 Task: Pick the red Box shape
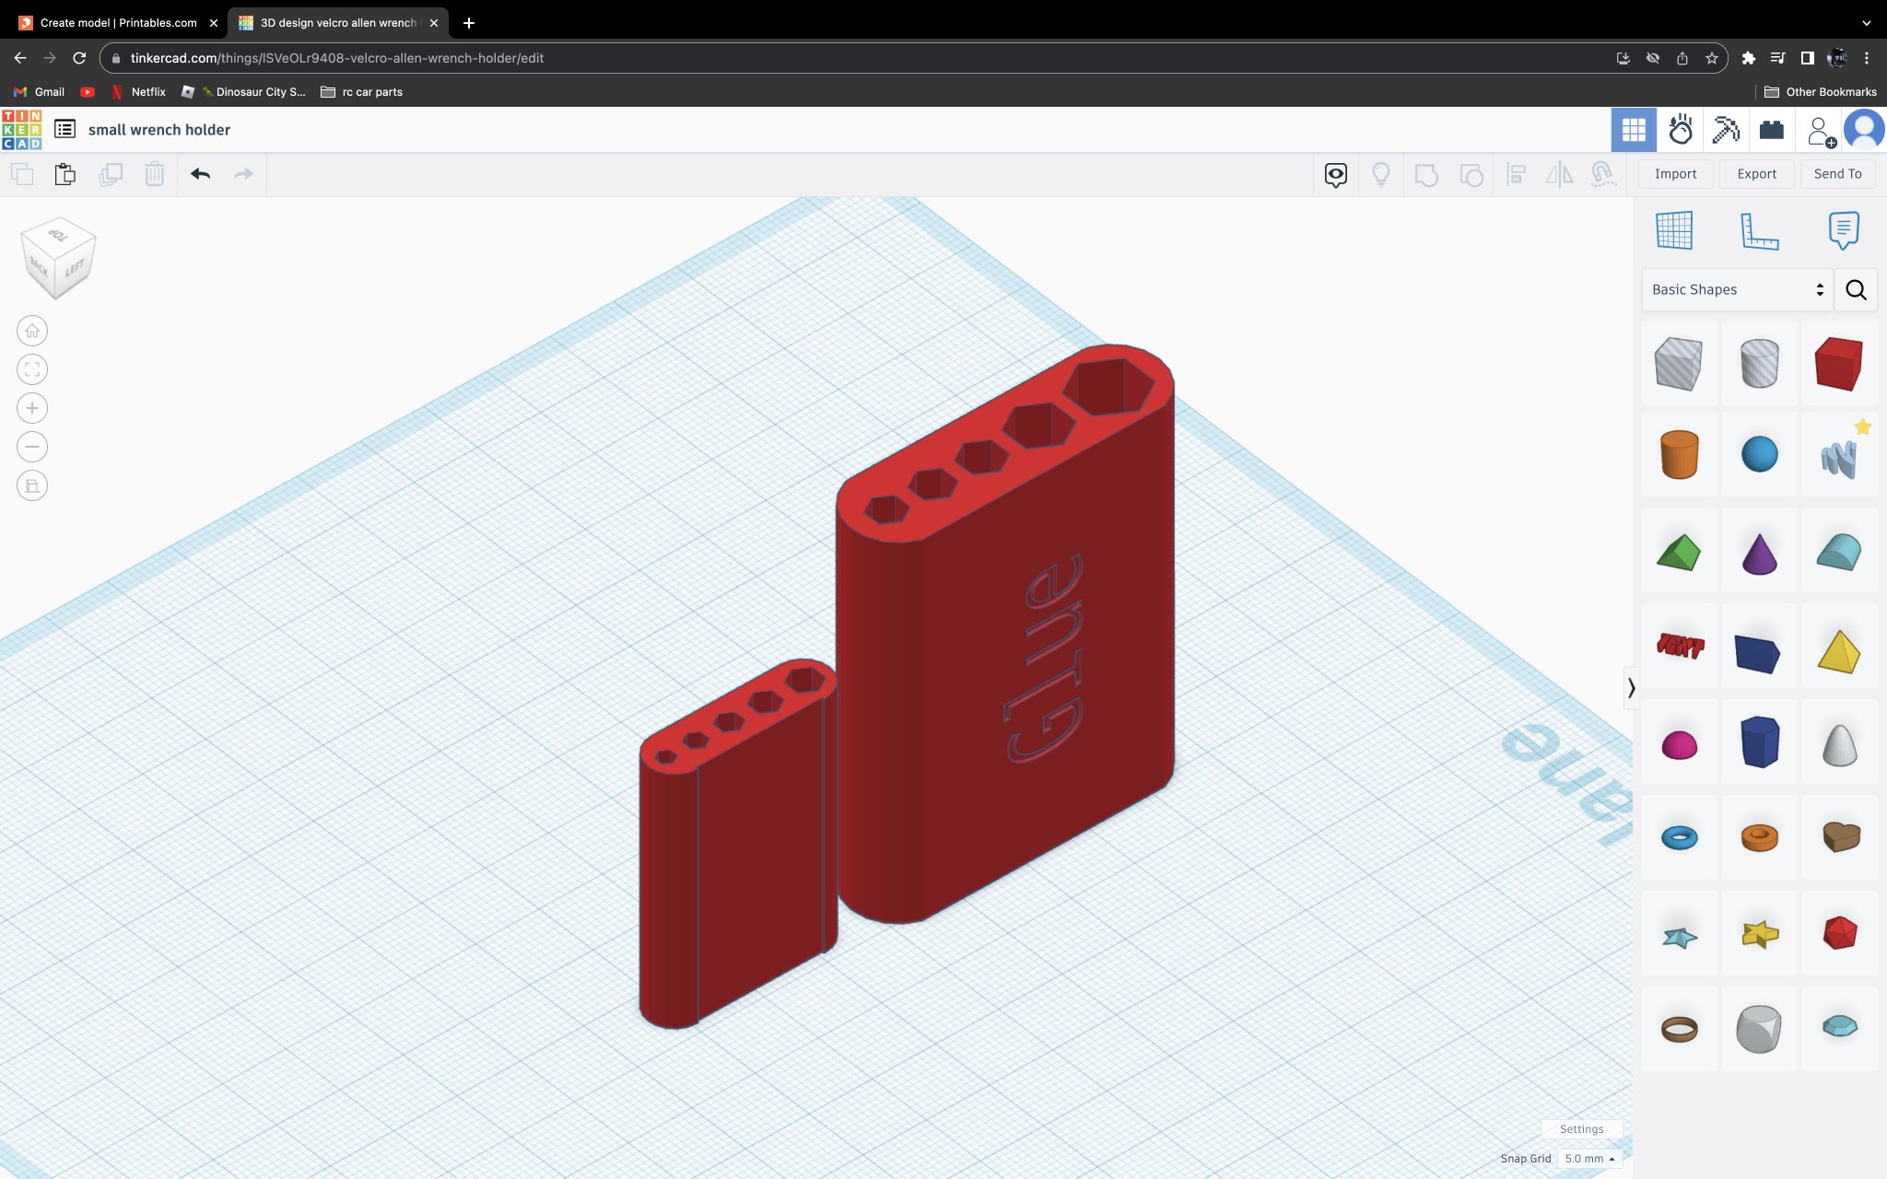pyautogui.click(x=1838, y=364)
